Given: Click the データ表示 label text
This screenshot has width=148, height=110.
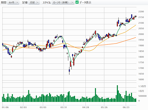Looking at the screenshot, I should point(85,3).
